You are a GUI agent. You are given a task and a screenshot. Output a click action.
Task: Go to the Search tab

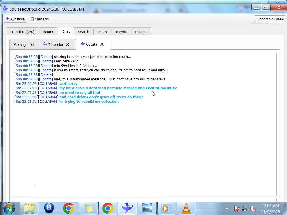84,32
